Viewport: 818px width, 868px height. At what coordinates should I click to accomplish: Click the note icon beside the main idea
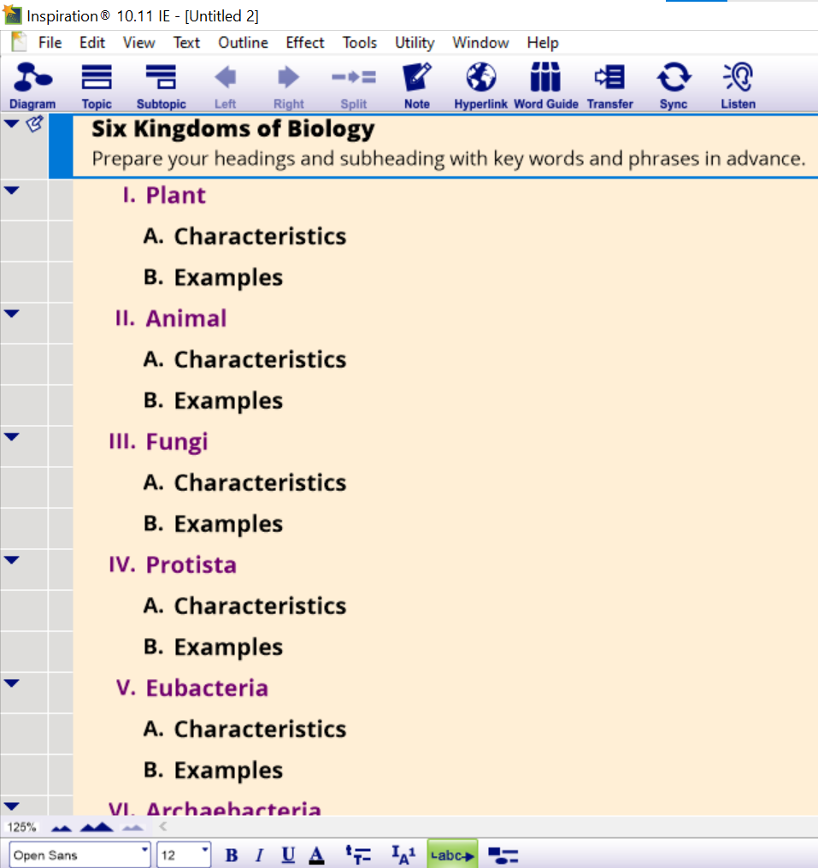pos(34,124)
